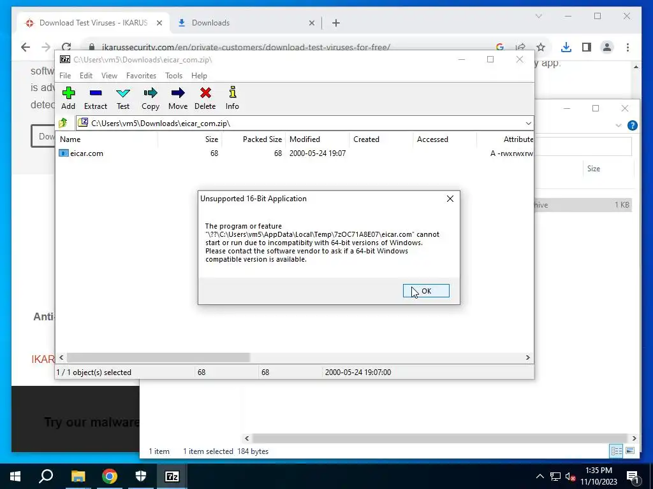Click the Explorer horizontal scrollbar thumb
Image resolution: width=653 pixels, height=489 pixels.
(x=439, y=438)
